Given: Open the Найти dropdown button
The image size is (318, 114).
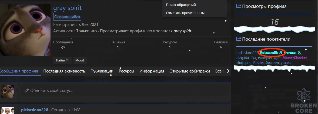Looking at the screenshot, I should coord(62,60).
